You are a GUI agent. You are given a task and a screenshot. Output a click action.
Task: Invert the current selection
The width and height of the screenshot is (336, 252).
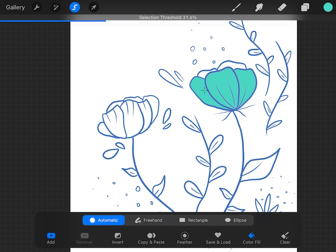point(118,237)
